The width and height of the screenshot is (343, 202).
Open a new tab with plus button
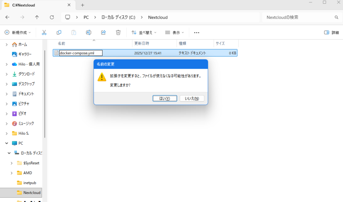coord(82,5)
